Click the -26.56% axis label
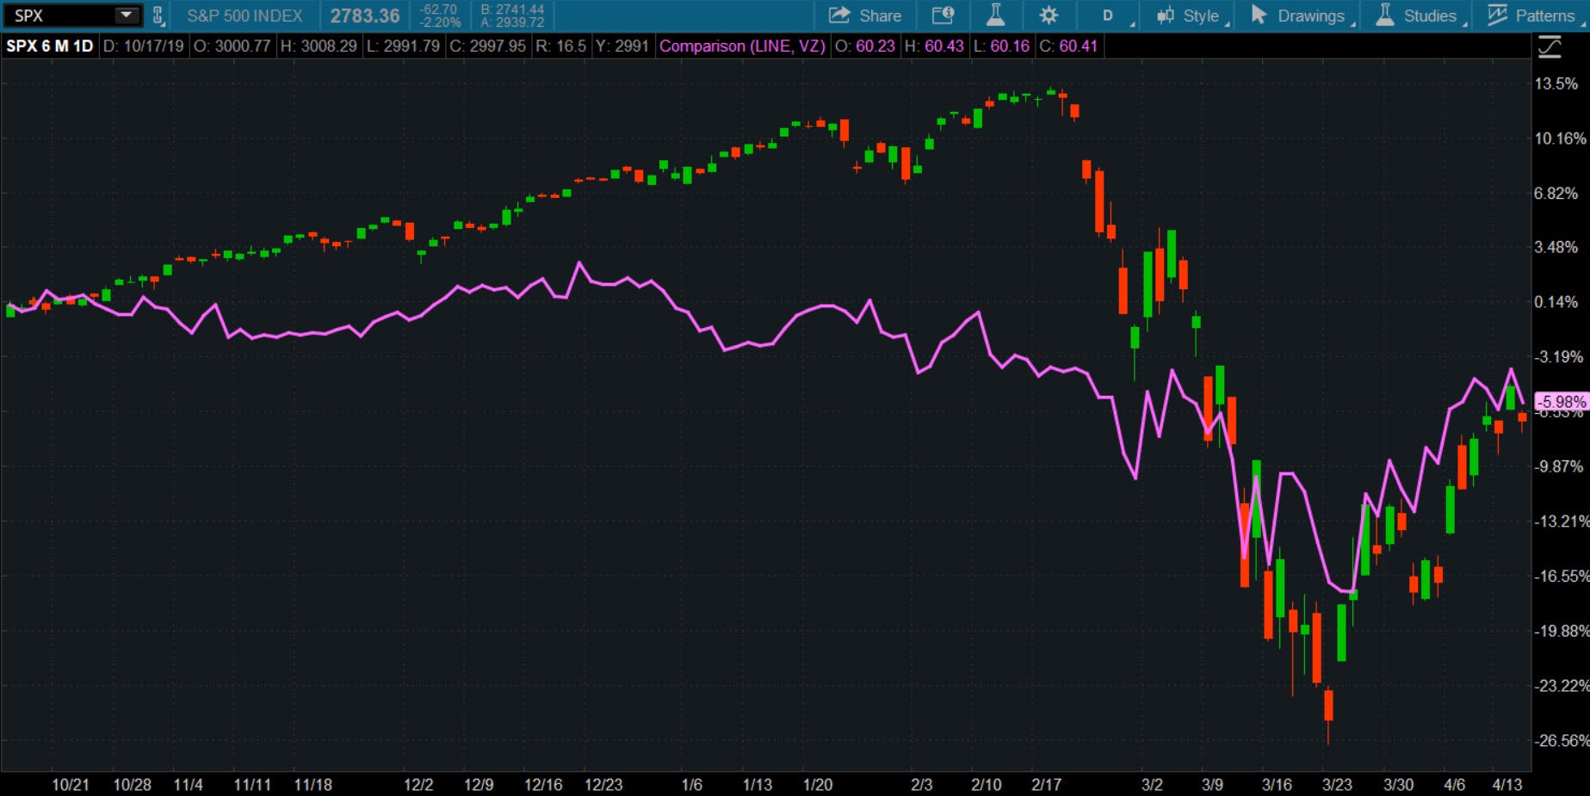Image resolution: width=1590 pixels, height=796 pixels. pyautogui.click(x=1562, y=741)
